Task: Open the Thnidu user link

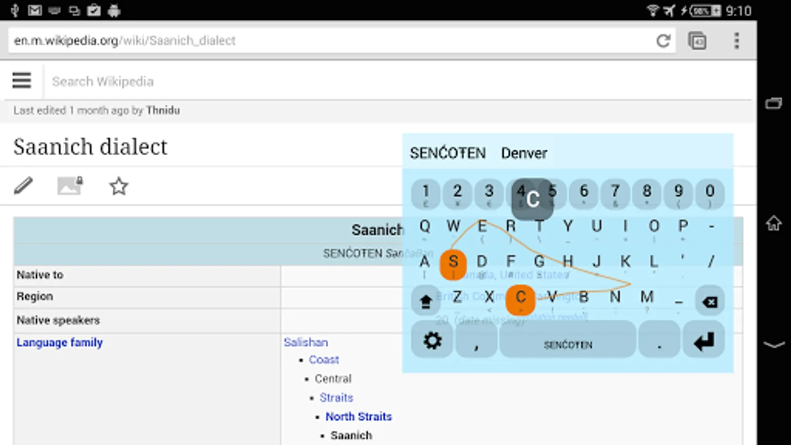Action: tap(163, 110)
